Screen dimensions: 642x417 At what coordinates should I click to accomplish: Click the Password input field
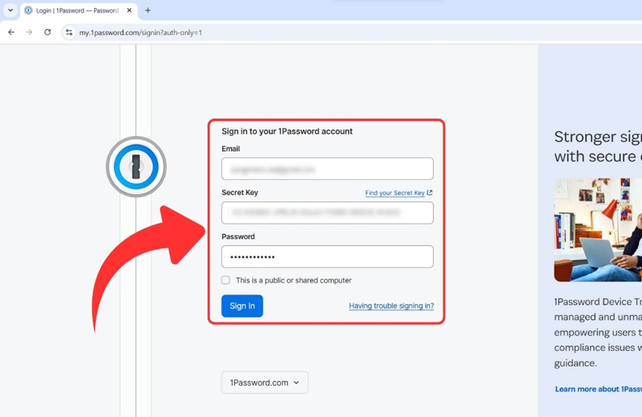(327, 257)
